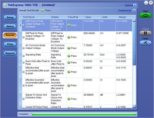The height and width of the screenshot is (118, 154).
Task: Expand Signal To Noise And Distortion Ratio row
Action: click(x=23, y=99)
